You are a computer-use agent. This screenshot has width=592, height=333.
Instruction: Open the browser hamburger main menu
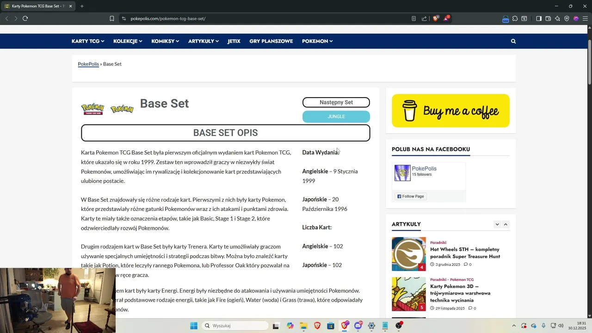(x=585, y=18)
